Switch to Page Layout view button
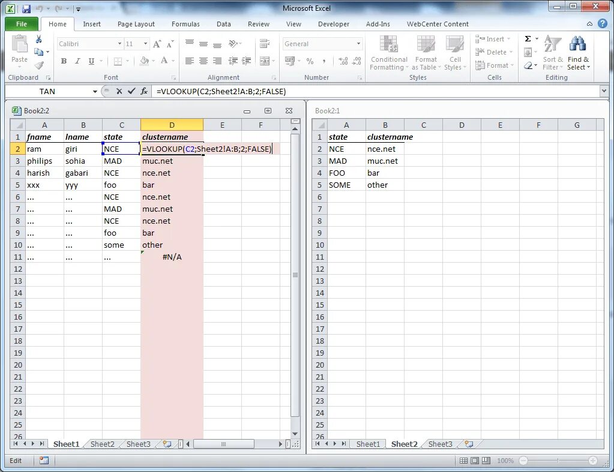 point(475,461)
